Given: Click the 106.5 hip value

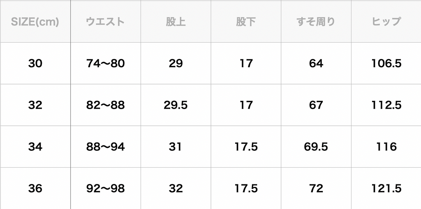Looking at the screenshot, I should click(x=386, y=64).
